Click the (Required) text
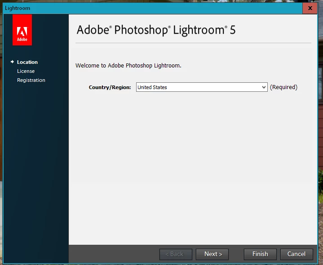Screen dimensions: 323x265 click(x=283, y=87)
